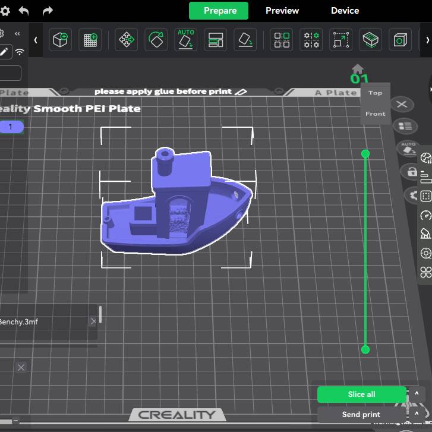Open the speedometer speed settings icon
Screen dimensions: 432x432
click(425, 215)
